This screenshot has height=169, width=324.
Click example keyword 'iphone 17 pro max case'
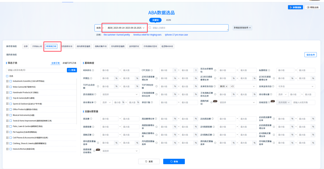pos(176,35)
